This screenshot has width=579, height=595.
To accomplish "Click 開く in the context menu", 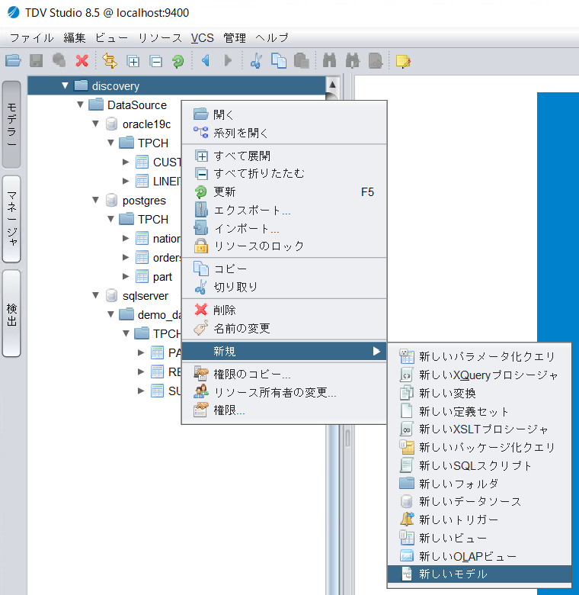I will (x=284, y=114).
